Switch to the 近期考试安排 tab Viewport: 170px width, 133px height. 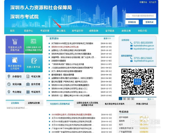pyautogui.click(x=34, y=103)
